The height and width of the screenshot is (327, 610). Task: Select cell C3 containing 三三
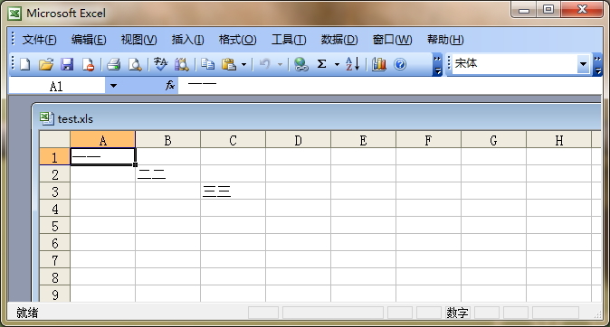click(233, 192)
